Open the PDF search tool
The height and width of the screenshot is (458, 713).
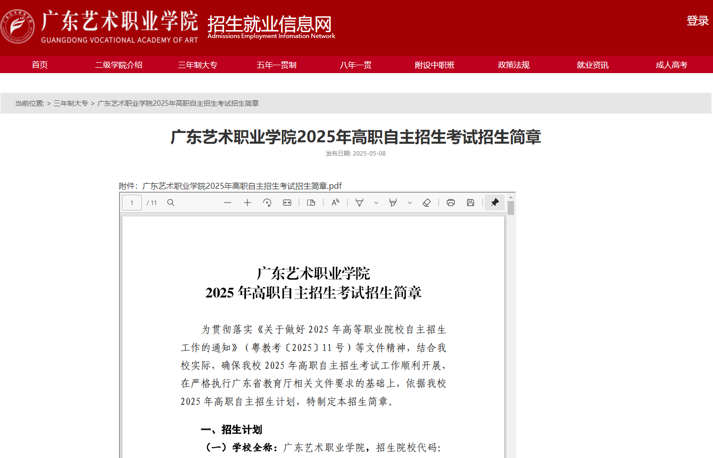pos(170,203)
